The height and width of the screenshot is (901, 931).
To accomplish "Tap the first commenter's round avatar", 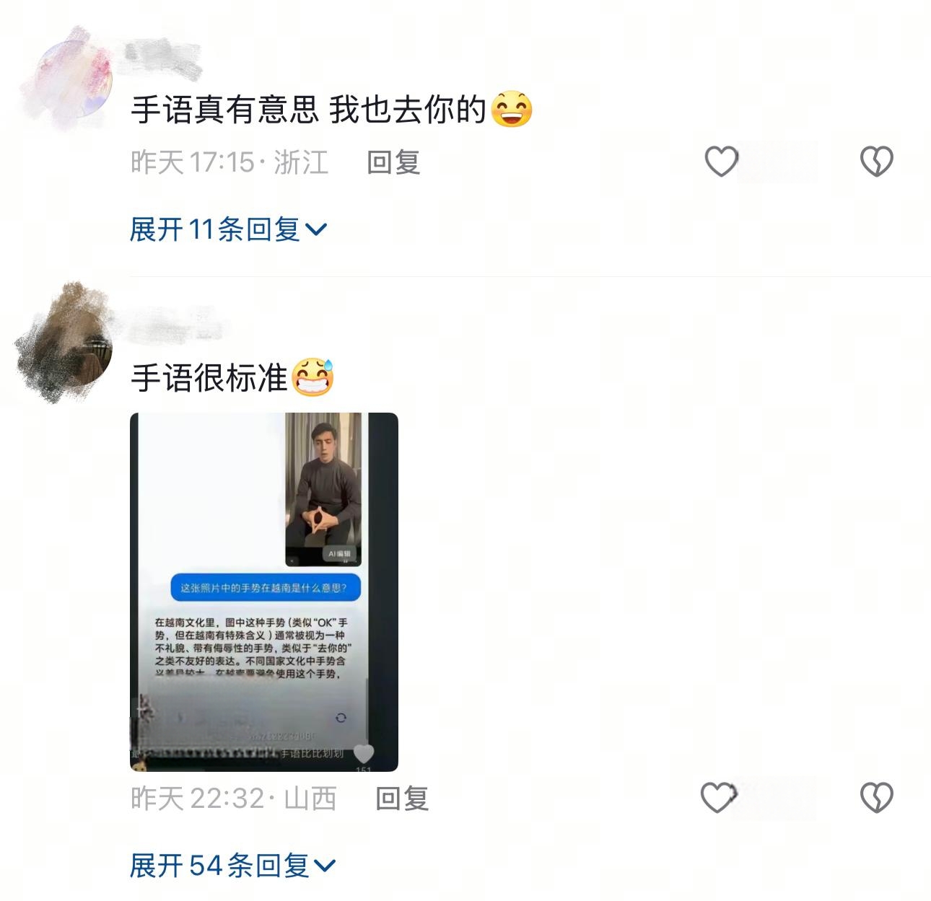I will point(74,78).
